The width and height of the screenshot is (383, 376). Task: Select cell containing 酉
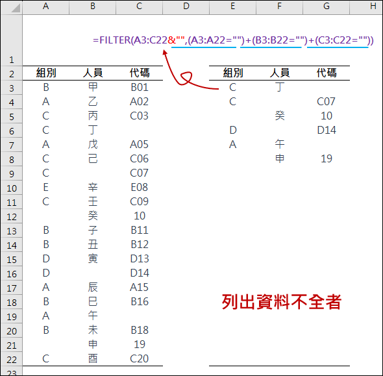[x=93, y=358]
